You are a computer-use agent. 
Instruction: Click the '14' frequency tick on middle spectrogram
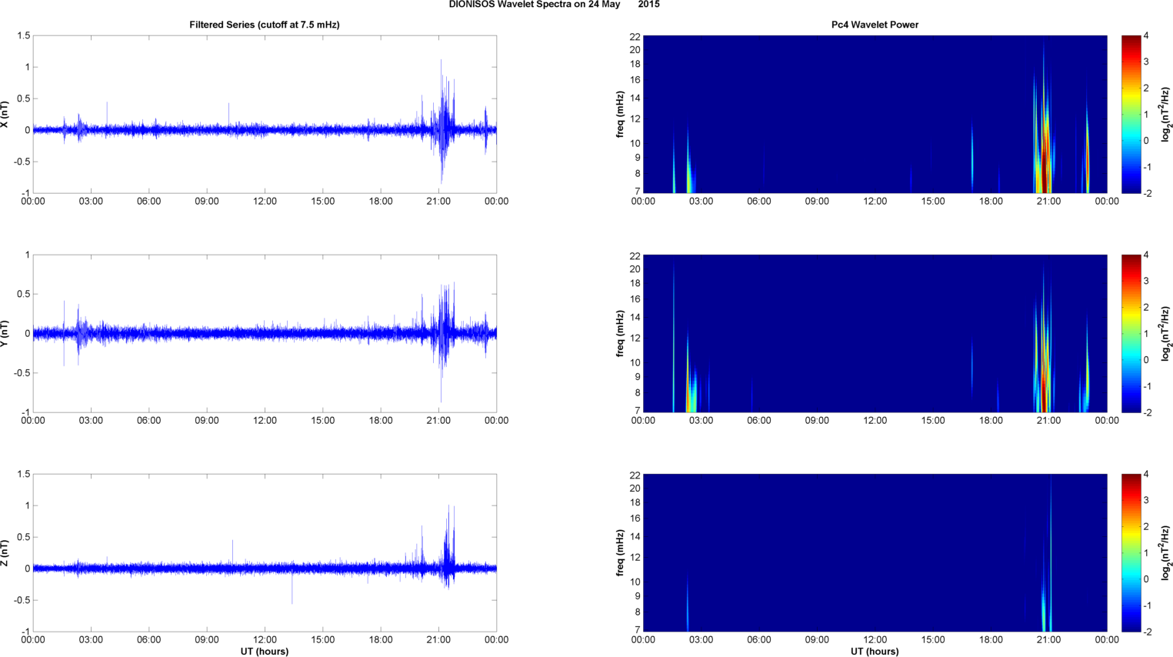pos(635,318)
